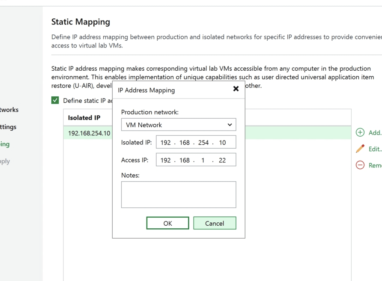Viewport: 382px width, 281px height.
Task: Click the Isolated IP column header
Action: [84, 118]
